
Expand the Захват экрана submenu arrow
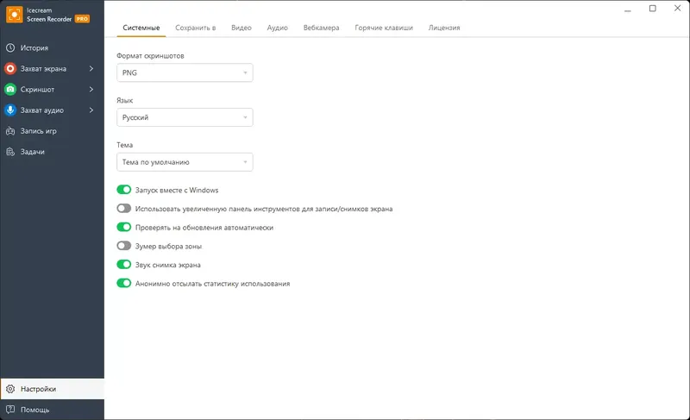[91, 69]
